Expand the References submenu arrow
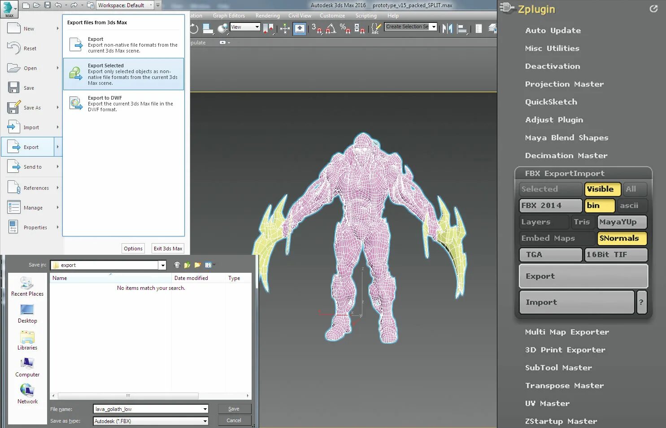The image size is (666, 428). click(58, 188)
